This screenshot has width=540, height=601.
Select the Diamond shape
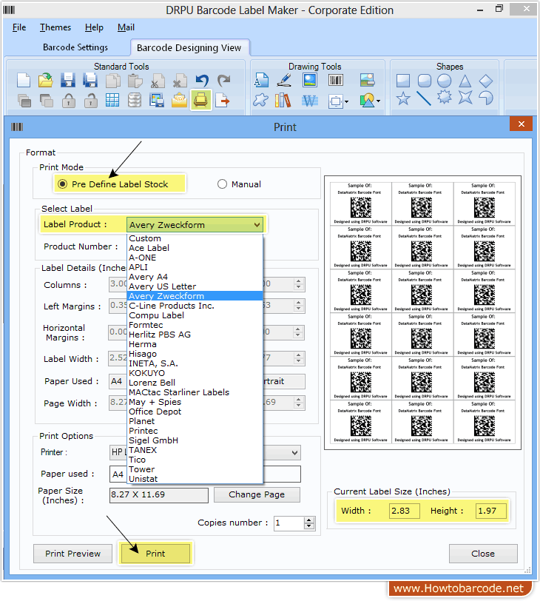tap(485, 81)
